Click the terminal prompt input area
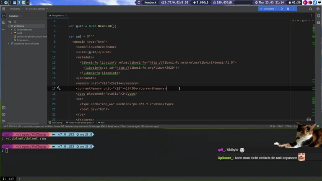This screenshot has width=322, height=181. tap(7, 151)
